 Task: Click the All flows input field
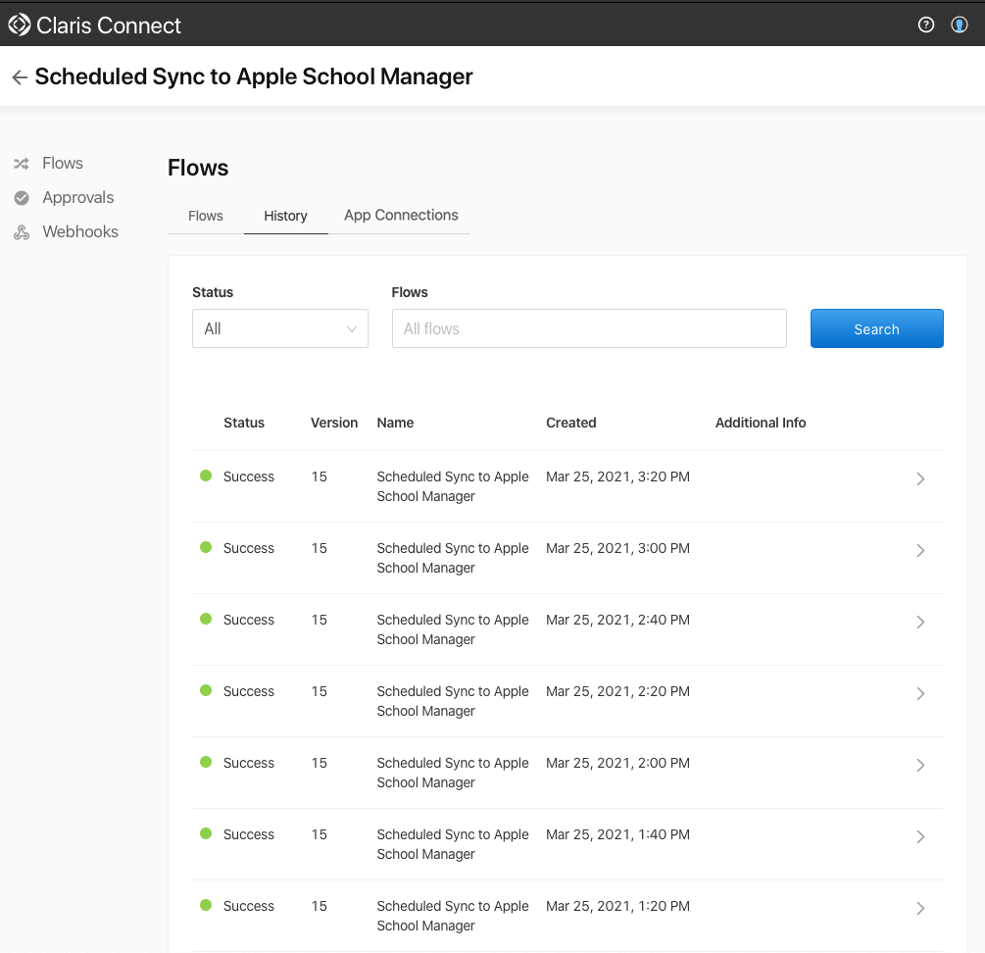pos(588,328)
